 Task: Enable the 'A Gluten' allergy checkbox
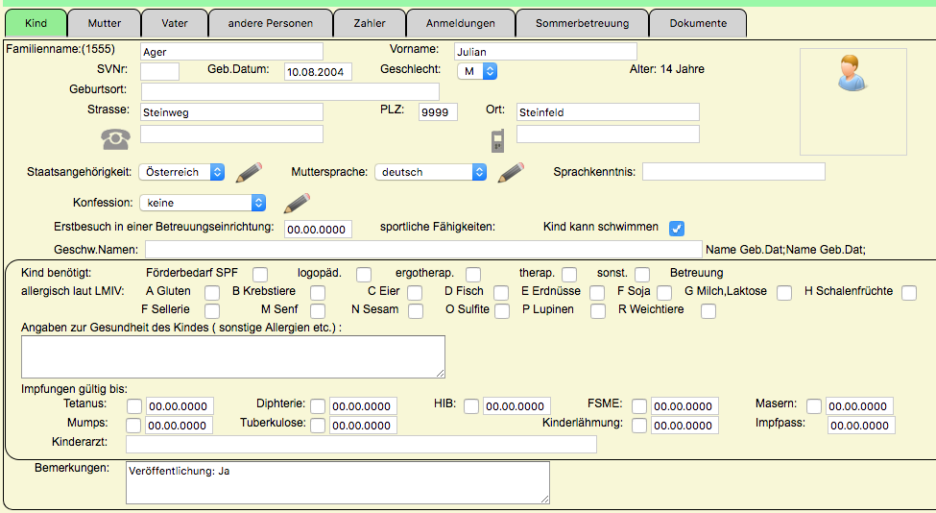point(212,292)
